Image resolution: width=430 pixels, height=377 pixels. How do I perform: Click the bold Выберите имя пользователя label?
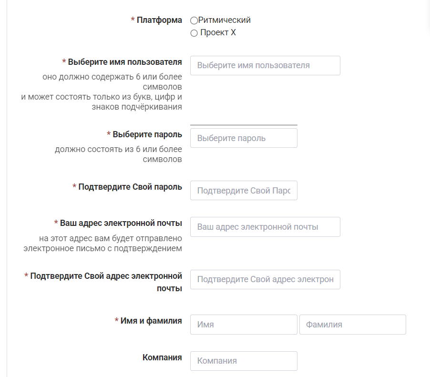(125, 62)
